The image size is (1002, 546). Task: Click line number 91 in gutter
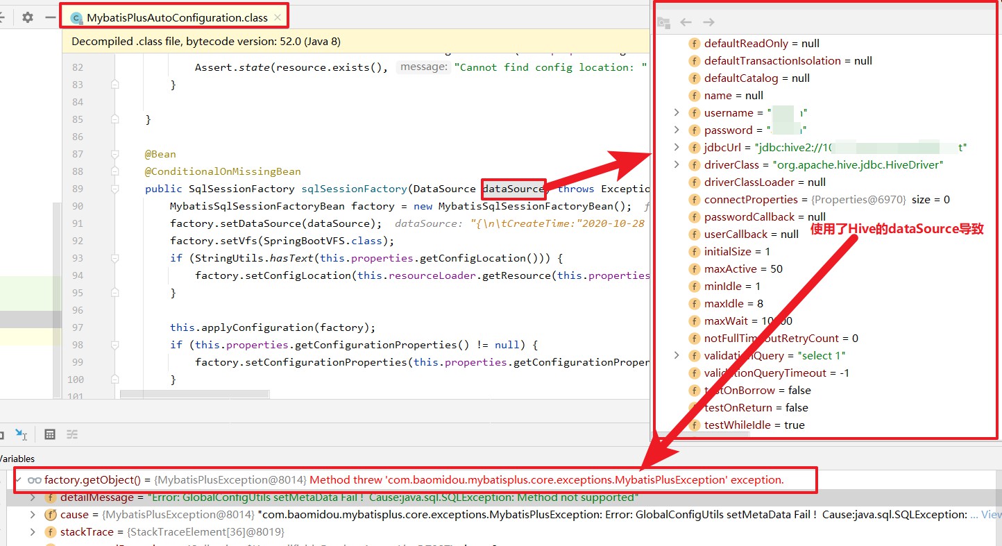(x=77, y=223)
